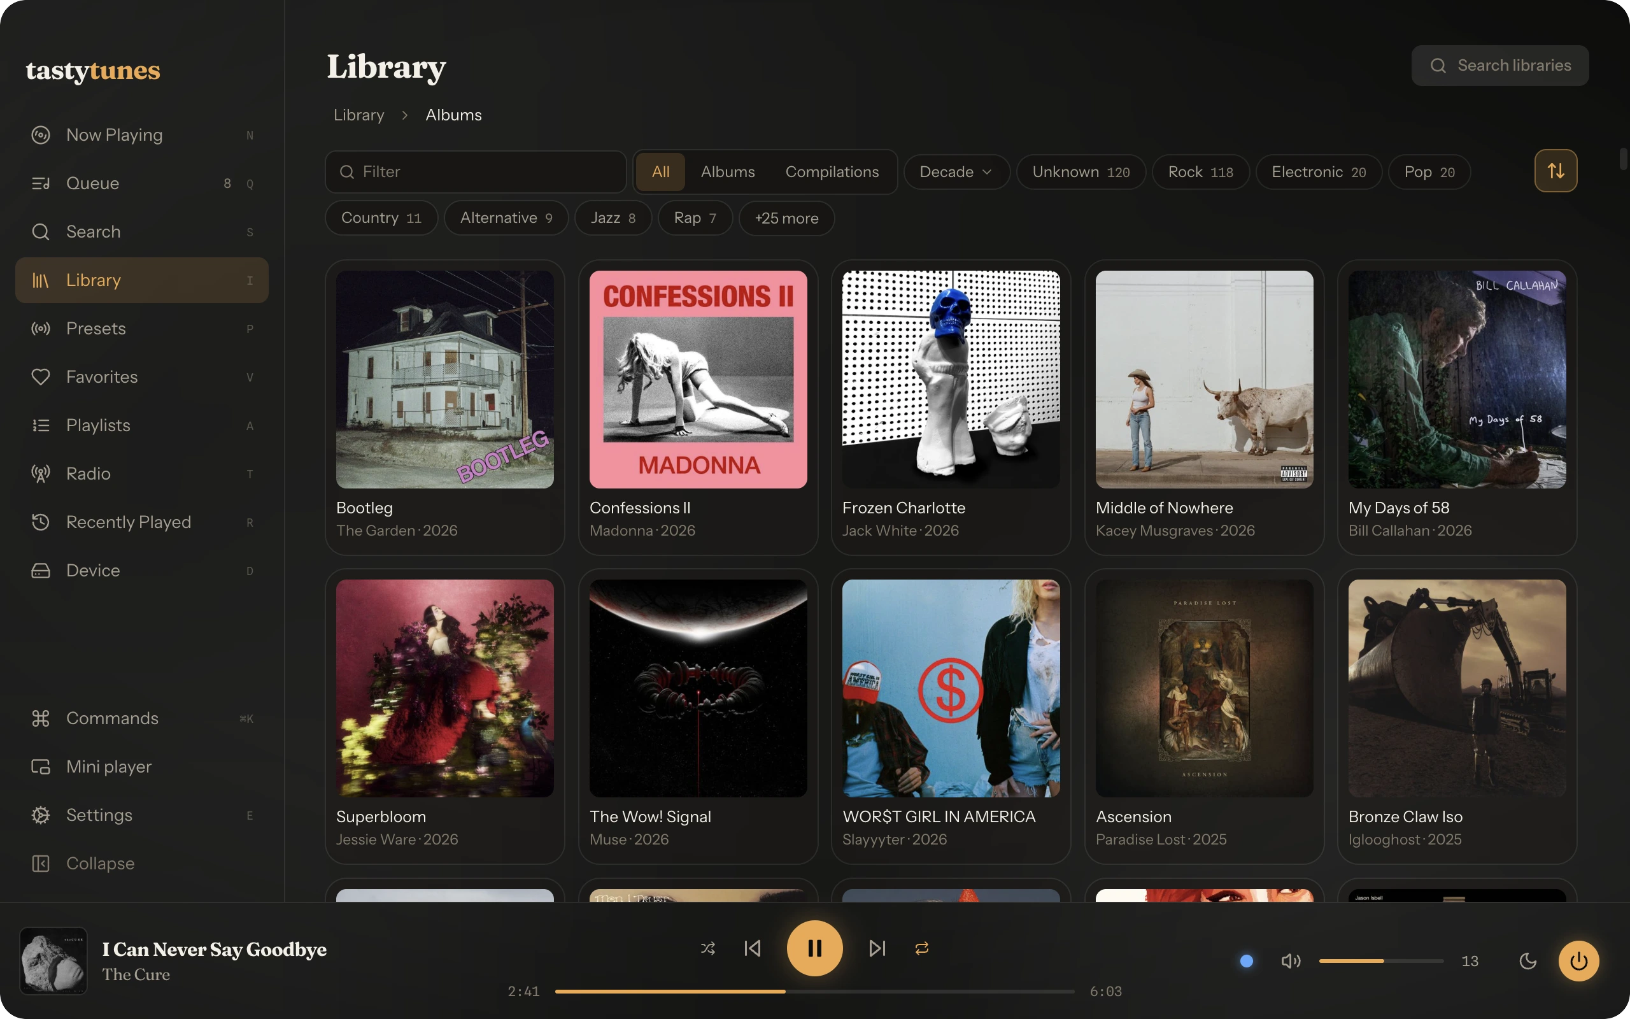Screen dimensions: 1630x1019
Task: Open the Device drive icon
Action: click(40, 571)
